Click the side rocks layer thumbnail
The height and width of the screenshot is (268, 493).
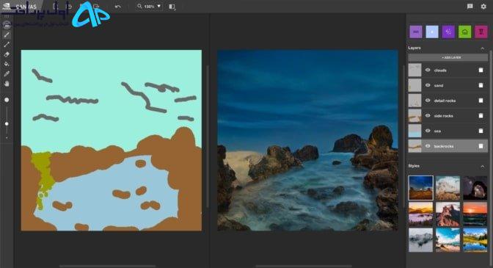(415, 115)
